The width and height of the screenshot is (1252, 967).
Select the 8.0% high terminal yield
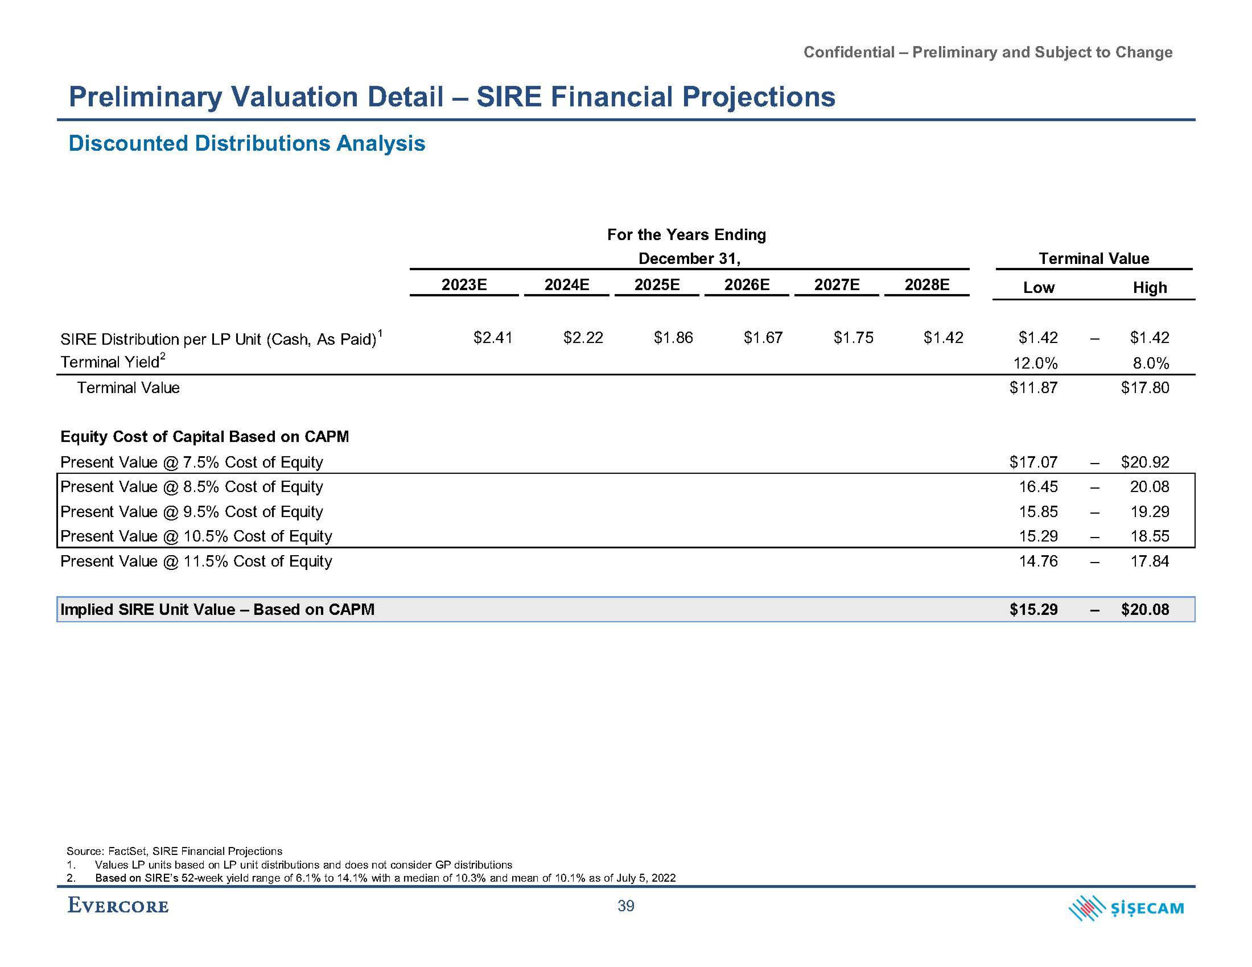point(1151,363)
